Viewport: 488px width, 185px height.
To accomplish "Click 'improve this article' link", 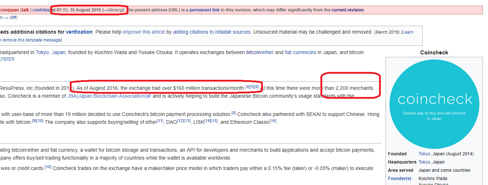I will click(144, 32).
